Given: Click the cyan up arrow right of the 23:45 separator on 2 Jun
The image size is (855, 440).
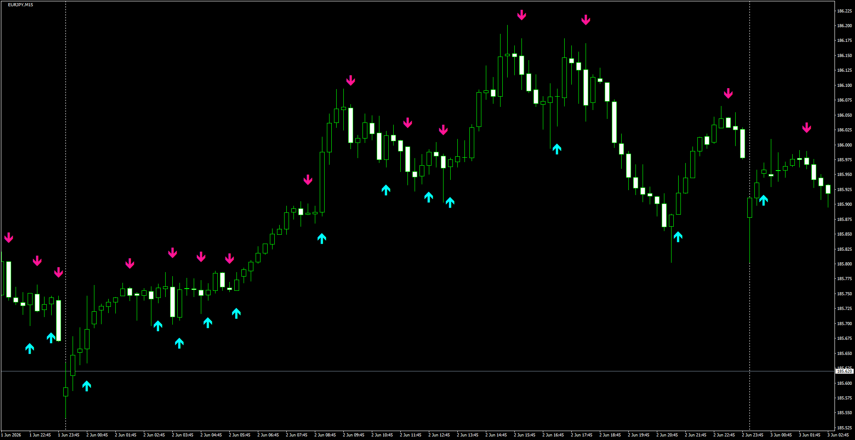Looking at the screenshot, I should (x=763, y=200).
